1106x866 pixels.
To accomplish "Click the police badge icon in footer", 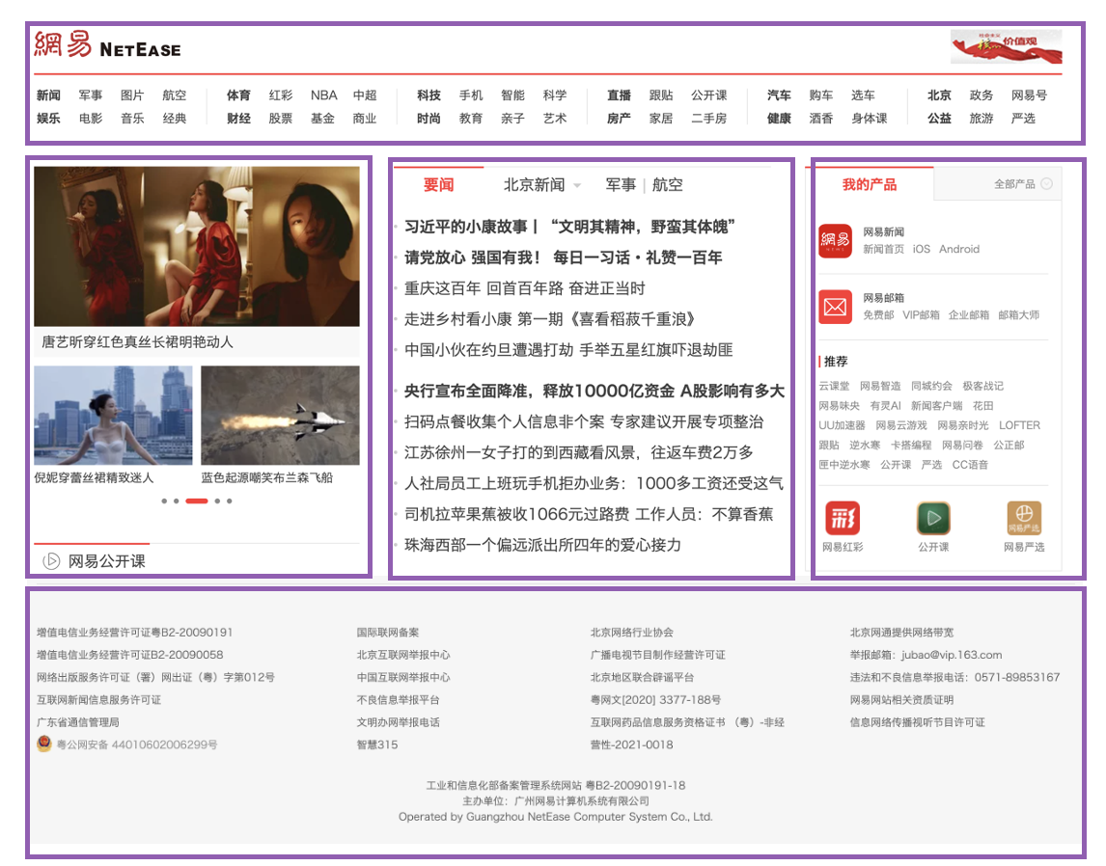I will point(44,744).
